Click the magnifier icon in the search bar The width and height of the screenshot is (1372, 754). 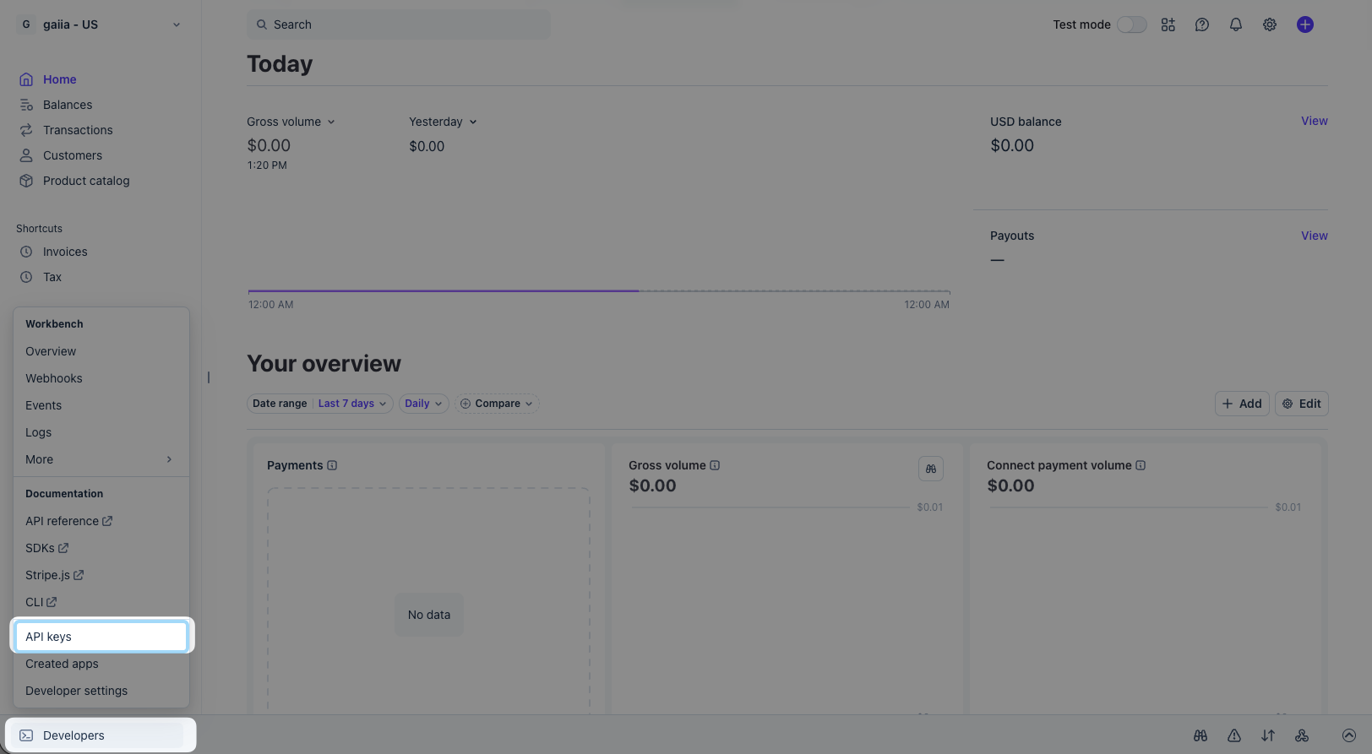click(262, 24)
